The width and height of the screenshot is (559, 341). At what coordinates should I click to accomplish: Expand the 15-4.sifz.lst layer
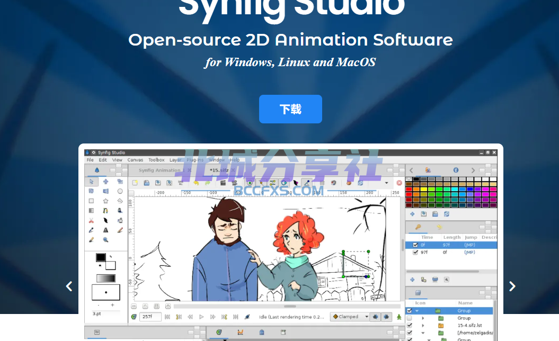pos(423,325)
